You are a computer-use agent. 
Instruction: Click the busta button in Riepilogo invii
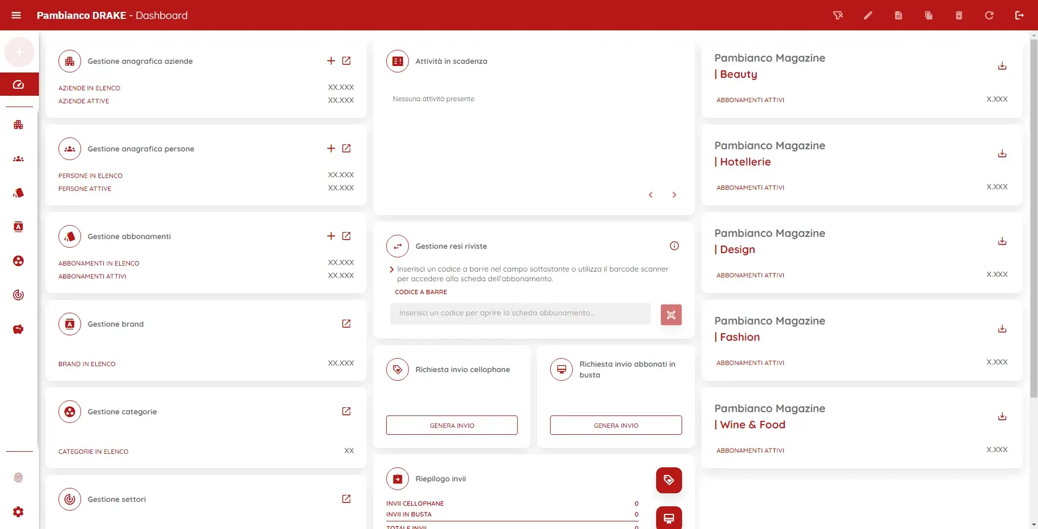point(669,518)
